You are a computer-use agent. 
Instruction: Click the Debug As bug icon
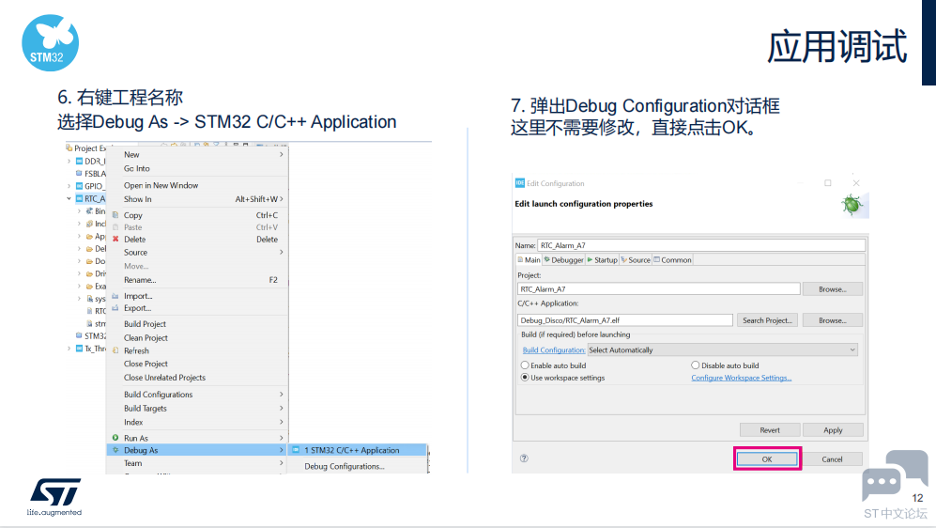(115, 450)
